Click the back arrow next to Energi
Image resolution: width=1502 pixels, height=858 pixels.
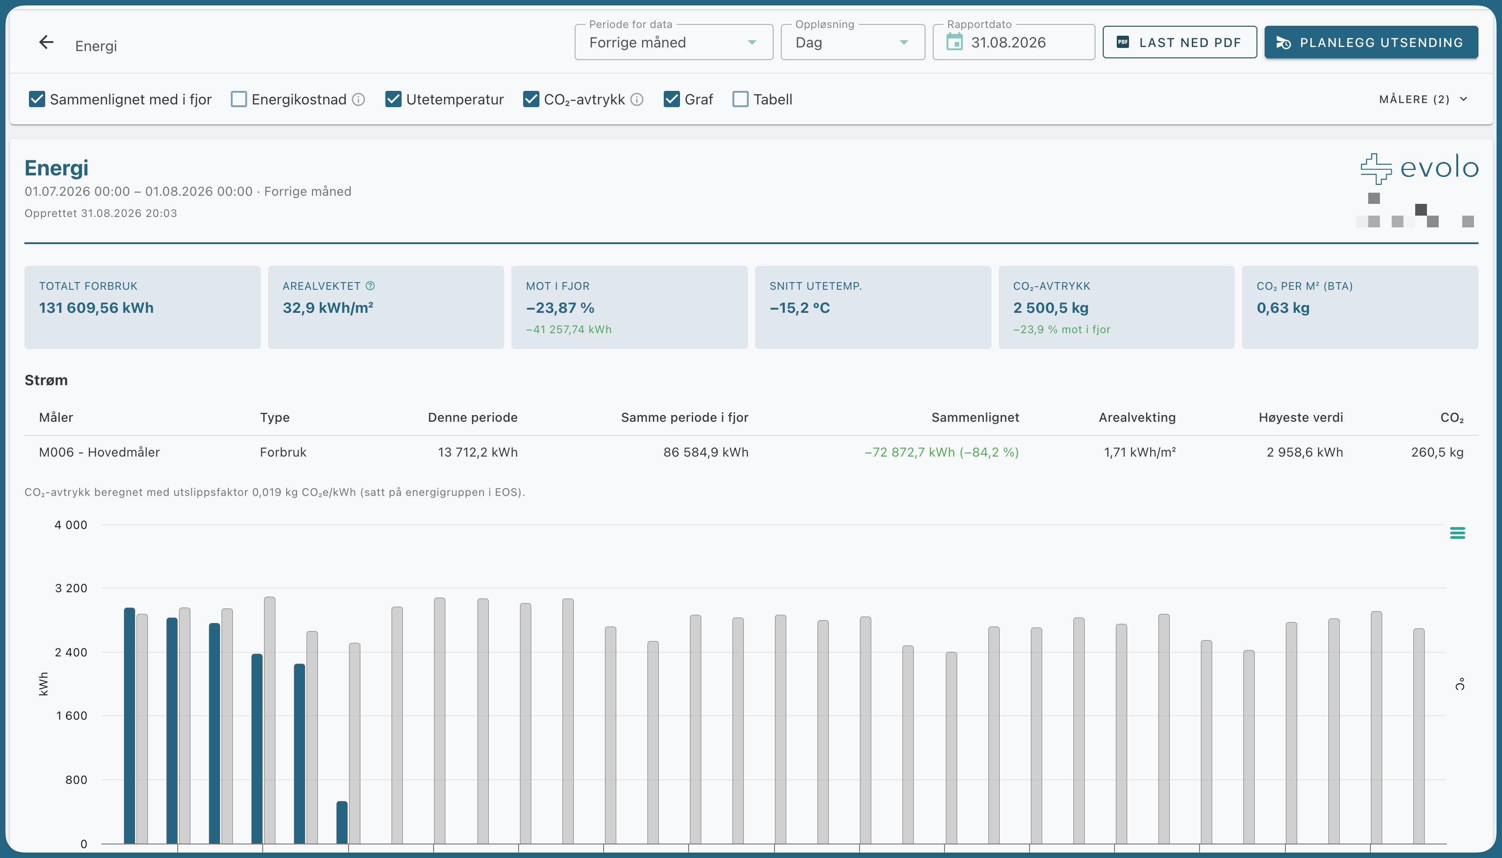click(x=46, y=42)
